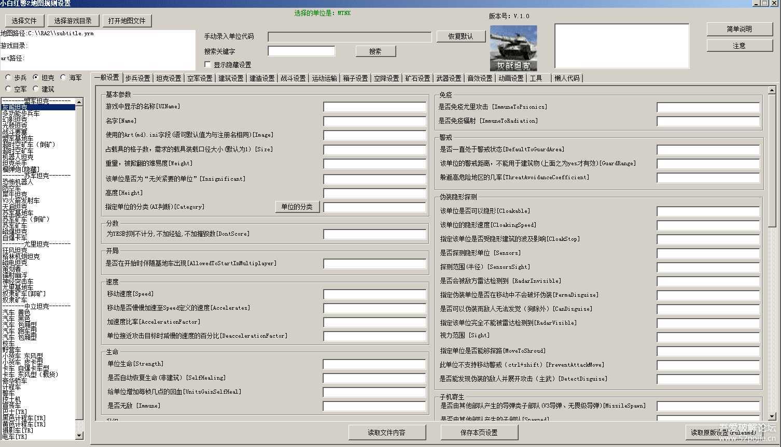The image size is (781, 447).
Task: Click the settings panel scroll-up arrow
Action: point(772,90)
